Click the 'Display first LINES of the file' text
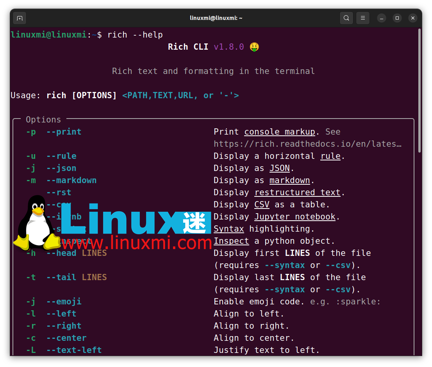 tap(292, 253)
